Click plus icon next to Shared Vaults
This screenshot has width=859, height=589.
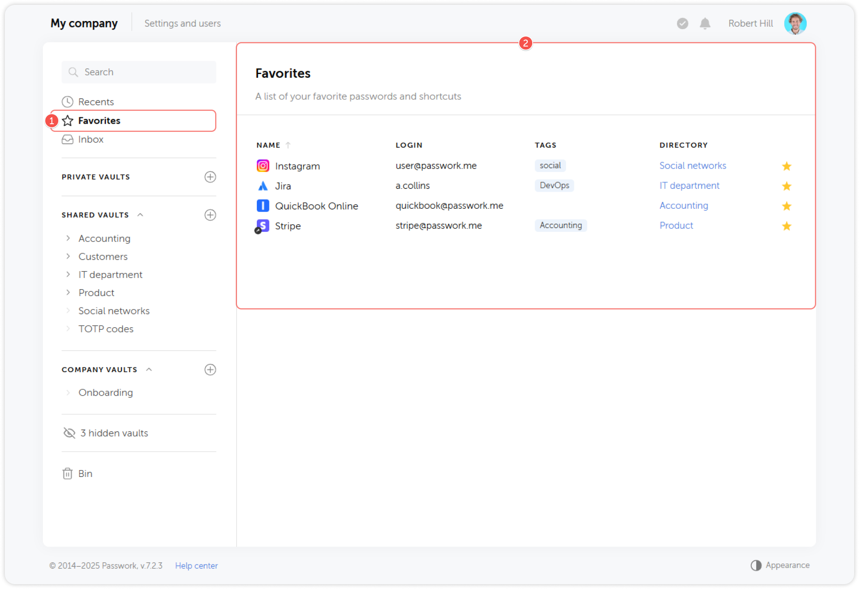210,215
